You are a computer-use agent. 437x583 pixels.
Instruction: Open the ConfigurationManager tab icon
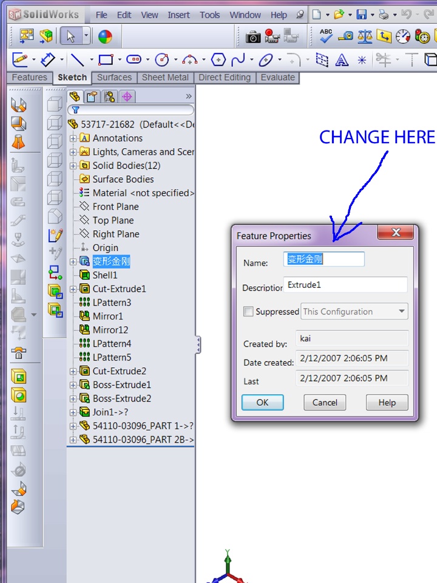109,97
